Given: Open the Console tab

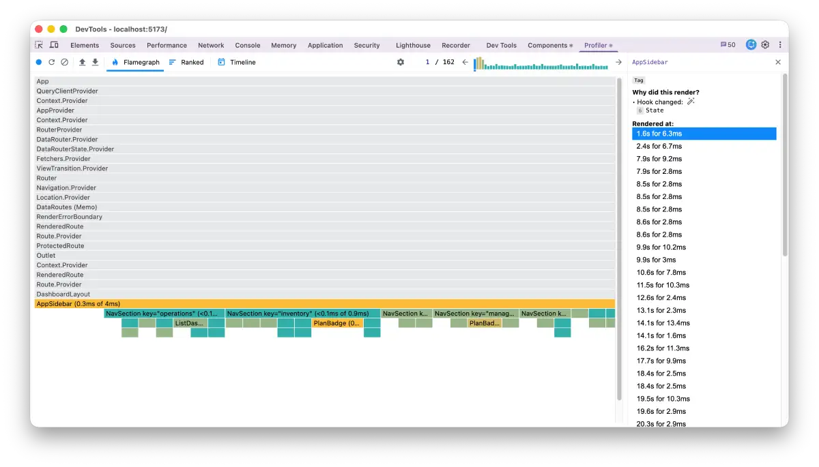Looking at the screenshot, I should click(x=248, y=45).
